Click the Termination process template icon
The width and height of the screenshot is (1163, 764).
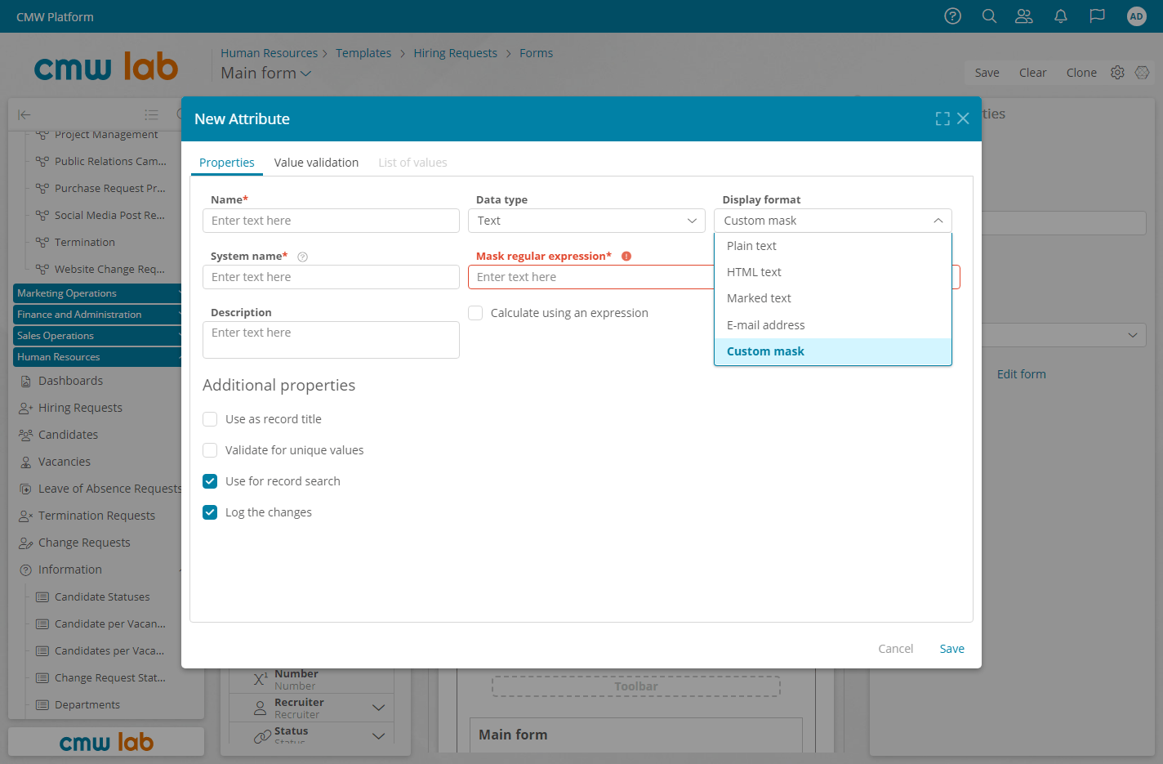[42, 243]
